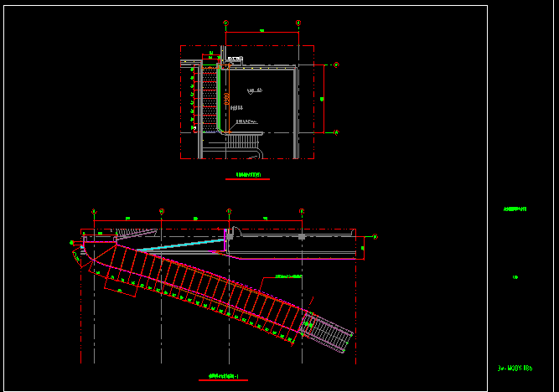Viewport: 559px width, 392px height.
Task: Click the third grid bubble above the ramp section
Action: click(x=229, y=211)
